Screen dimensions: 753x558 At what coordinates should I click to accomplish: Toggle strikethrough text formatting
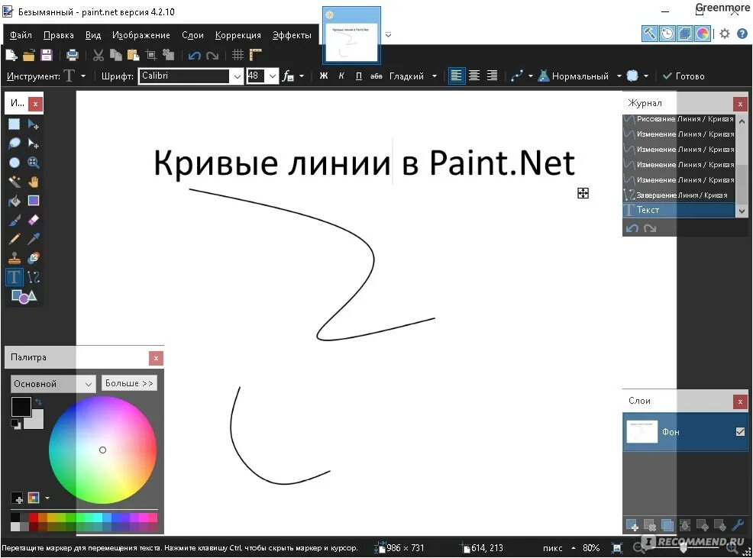click(x=376, y=76)
